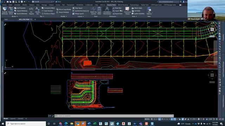Viewport: 225px width, 126px height.
Task: Select Auto Number text tool
Action: click(47, 11)
